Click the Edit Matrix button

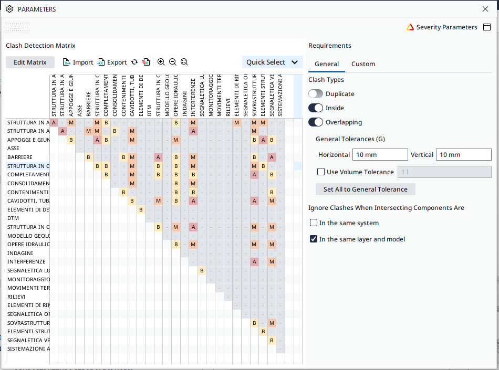30,62
